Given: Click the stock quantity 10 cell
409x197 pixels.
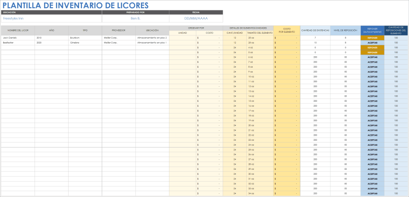Looking at the screenshot, I should [315, 43].
